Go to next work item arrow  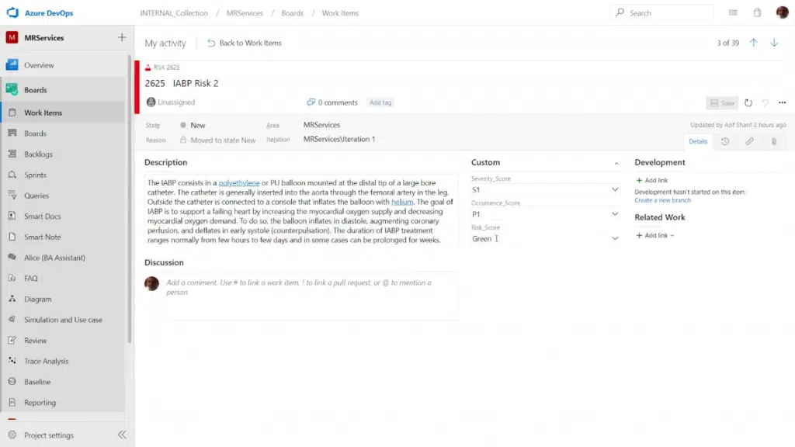click(774, 43)
